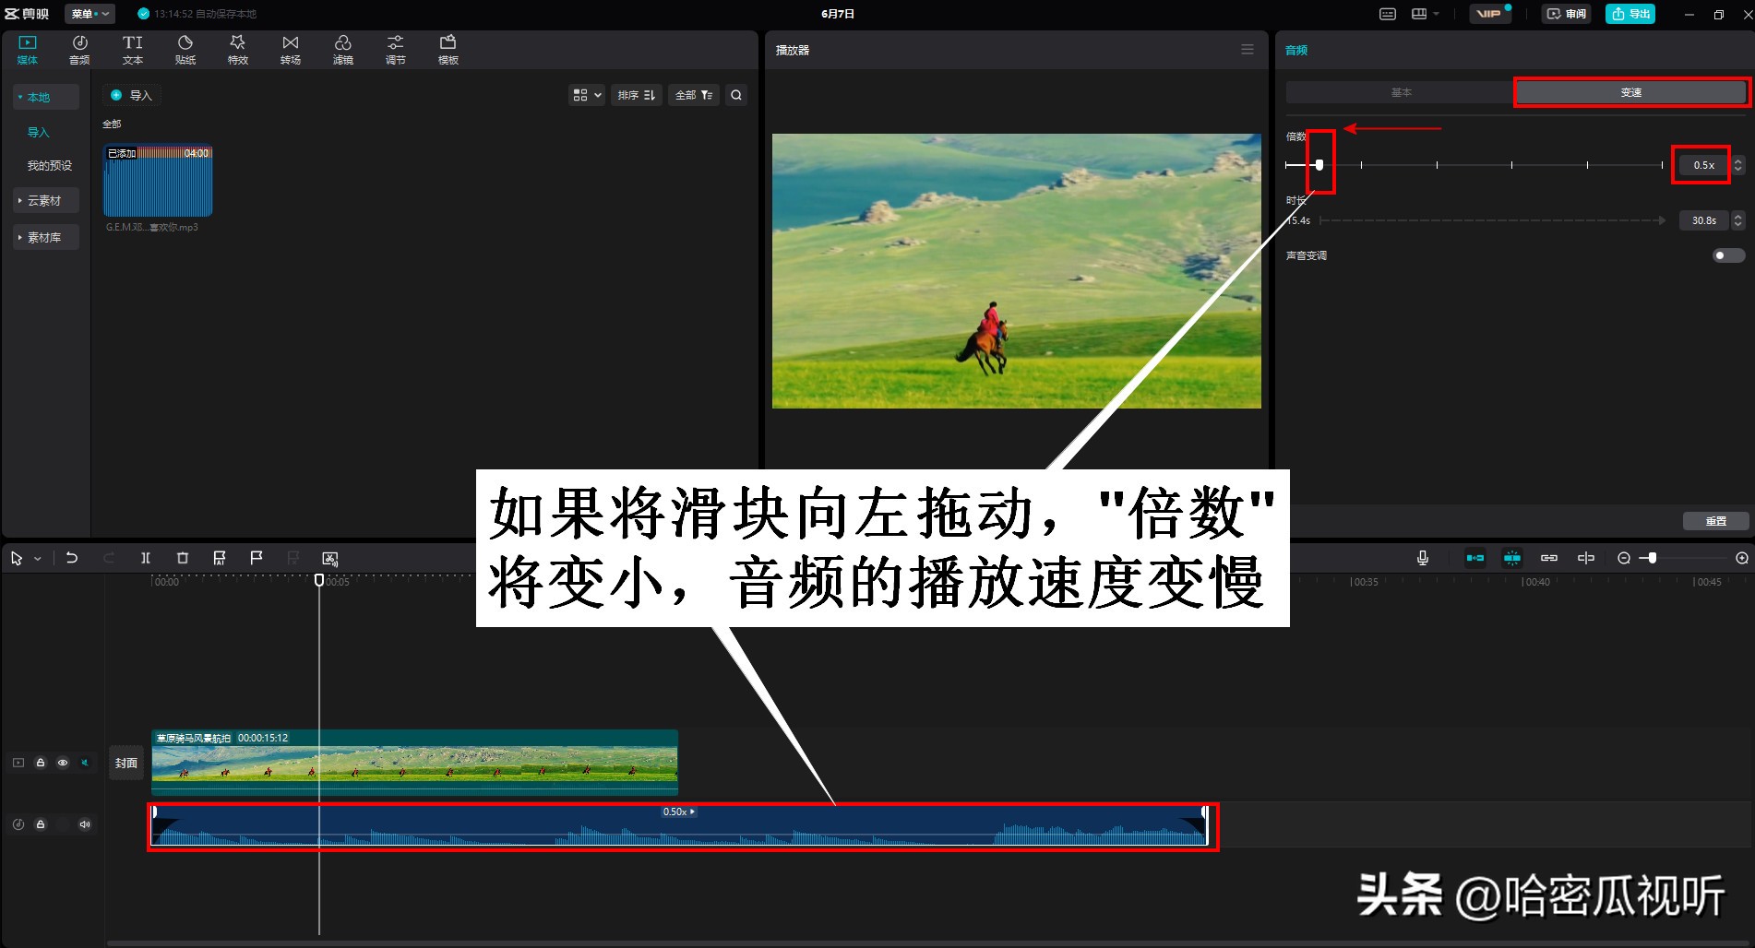Screen dimensions: 1755x948
Task: Open the 滤镜 (filters) panel
Action: pyautogui.click(x=342, y=48)
